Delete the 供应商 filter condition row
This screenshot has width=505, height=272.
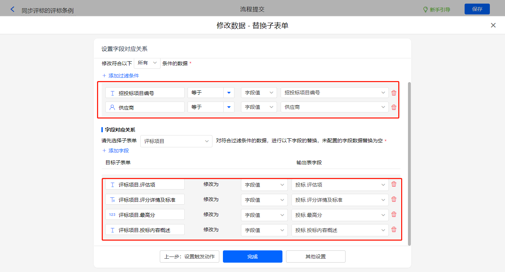coord(394,107)
